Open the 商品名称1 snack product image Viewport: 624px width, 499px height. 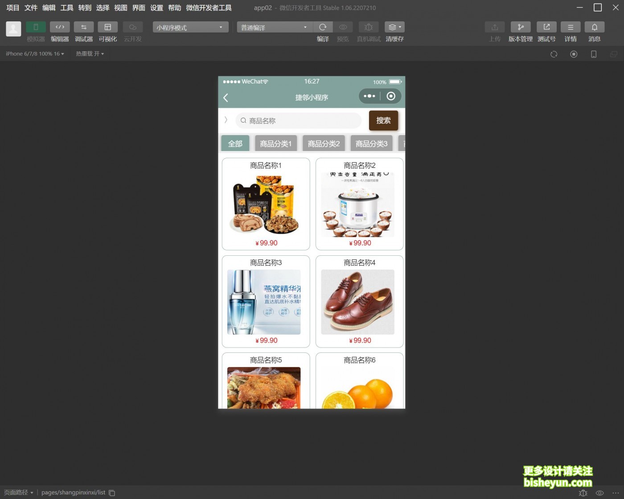pyautogui.click(x=264, y=205)
